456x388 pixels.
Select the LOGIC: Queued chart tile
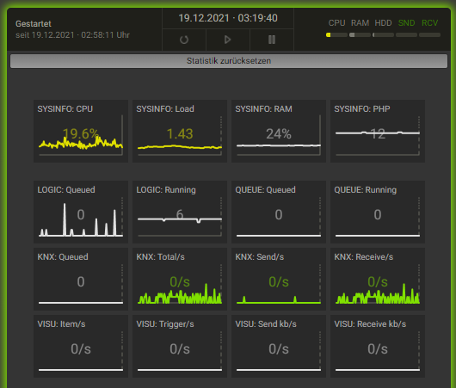pyautogui.click(x=81, y=212)
